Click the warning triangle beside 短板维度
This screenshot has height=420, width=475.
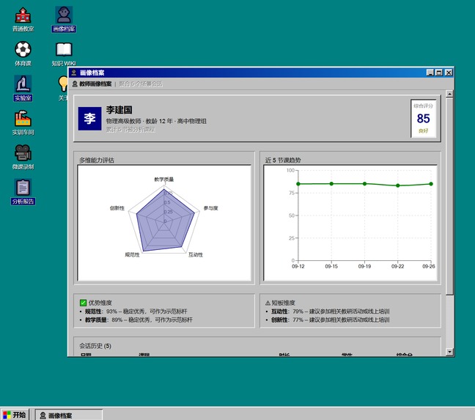pos(268,303)
